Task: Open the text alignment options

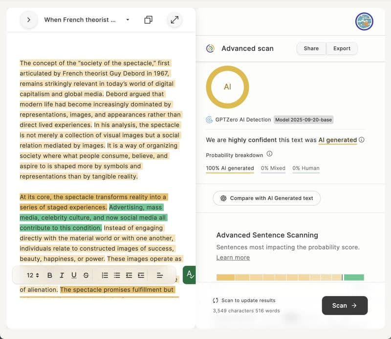Action: 159,275
